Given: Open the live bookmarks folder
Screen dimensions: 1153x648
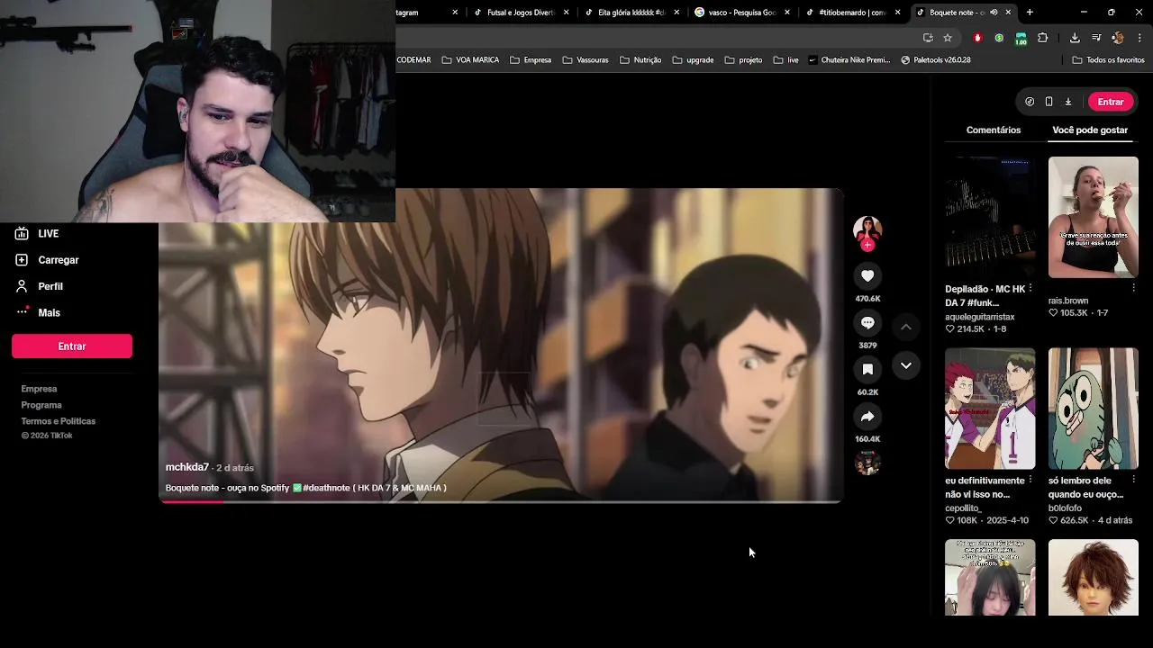Looking at the screenshot, I should 785,60.
